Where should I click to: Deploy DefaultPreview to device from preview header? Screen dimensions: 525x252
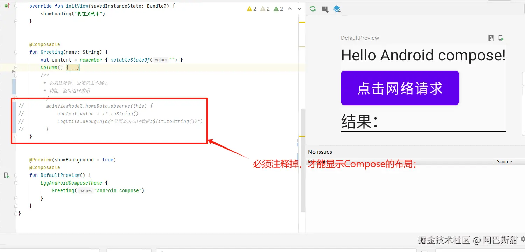[x=501, y=38]
